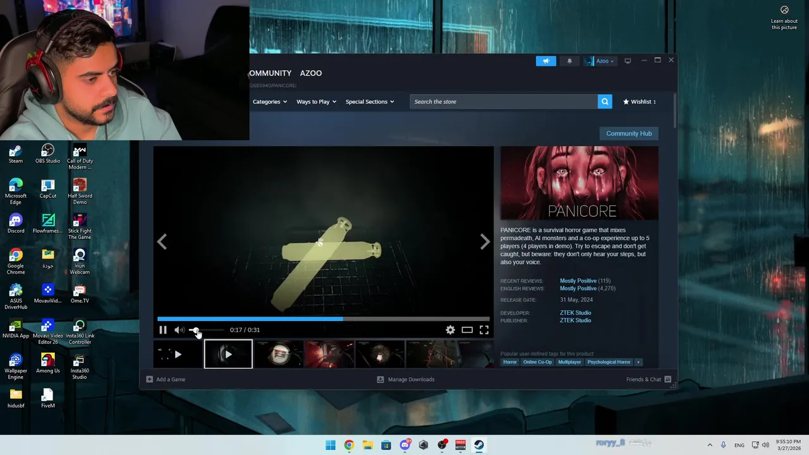This screenshot has height=455, width=809.
Task: Select the Microsoft Edge desktop icon
Action: pos(16,192)
